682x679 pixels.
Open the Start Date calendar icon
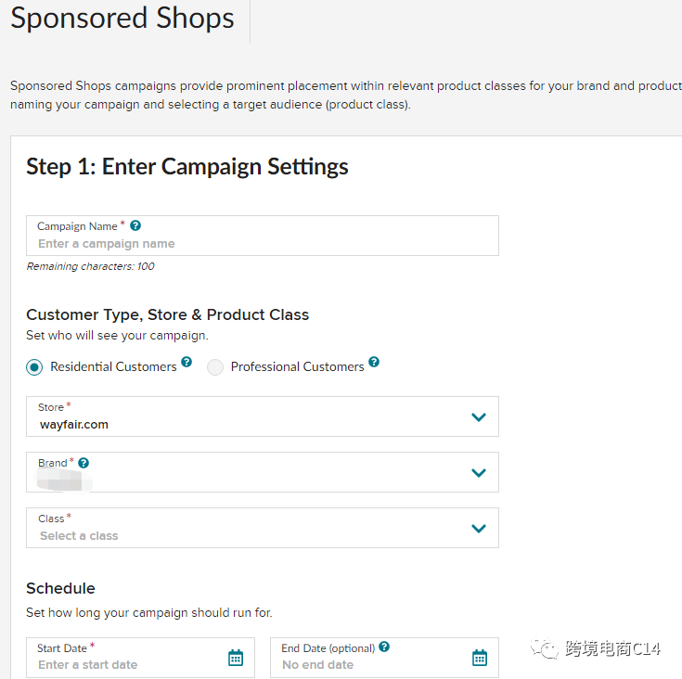click(236, 658)
